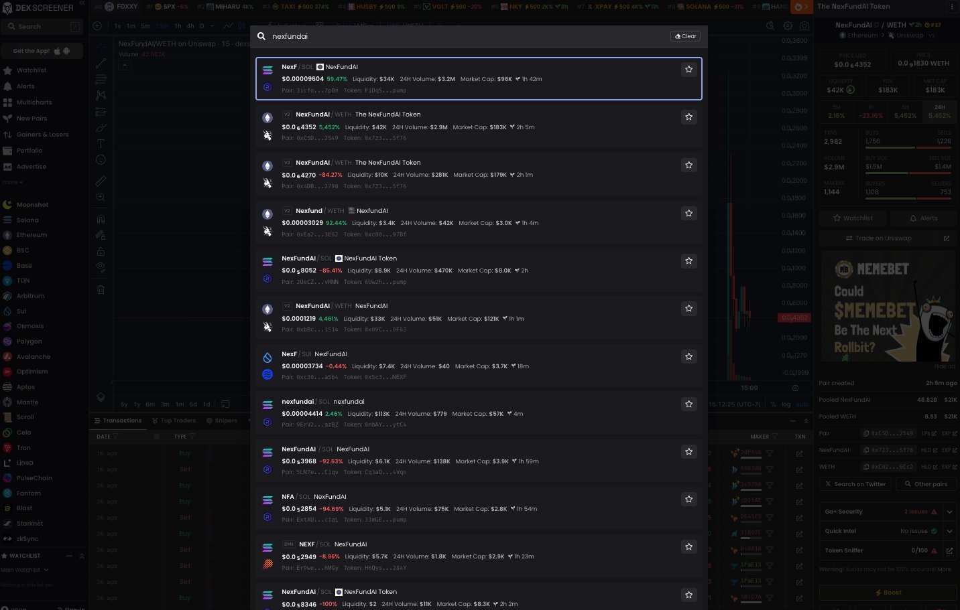This screenshot has height=610, width=960.
Task: Open Advertise in sidebar
Action: pos(31,167)
